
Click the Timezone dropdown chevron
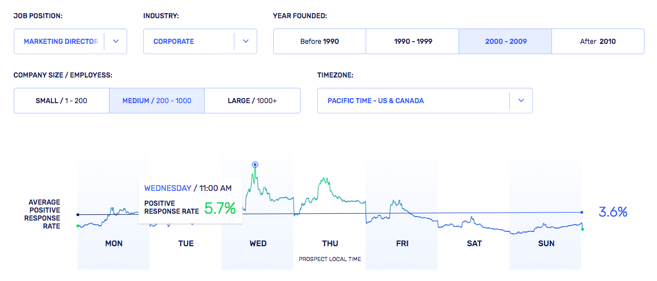521,101
